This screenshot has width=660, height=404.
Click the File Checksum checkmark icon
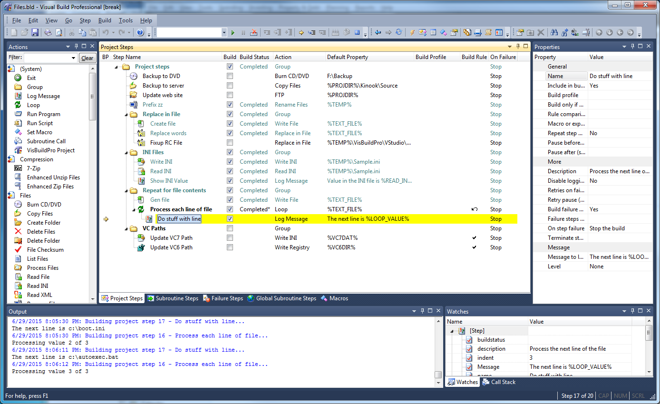(x=18, y=249)
